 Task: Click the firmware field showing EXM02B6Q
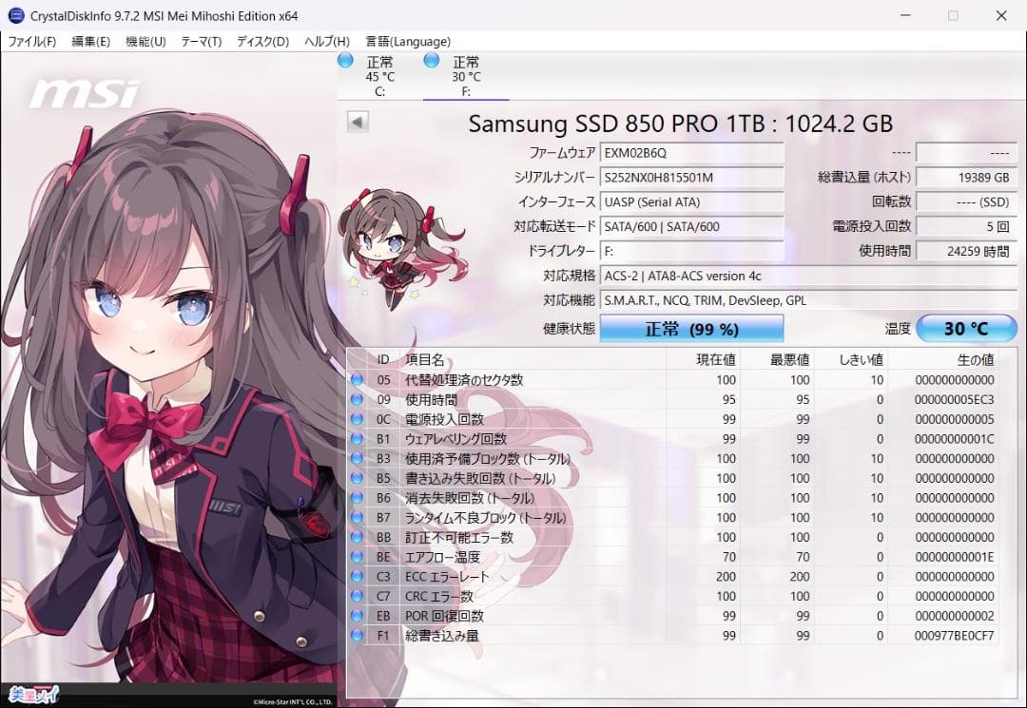(691, 152)
